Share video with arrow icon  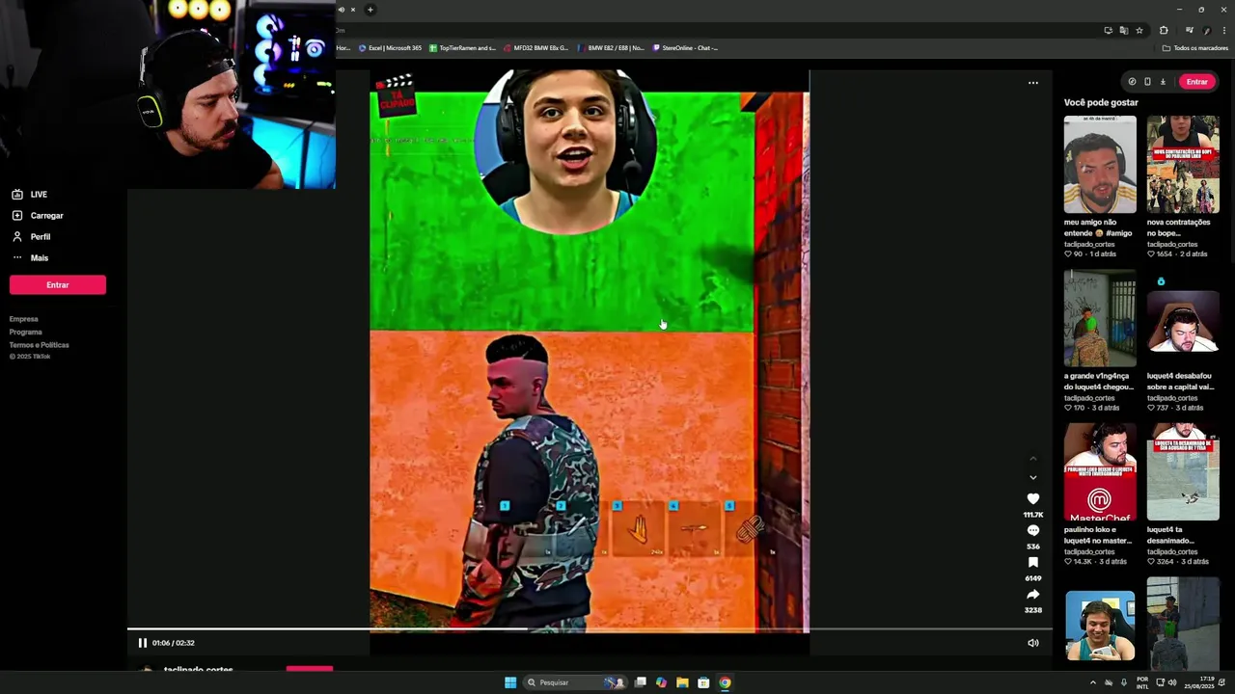pos(1033,594)
